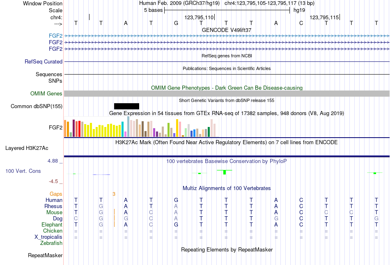390x265 pixels.
Task: Click the Gaps row label
Action: (x=56, y=194)
